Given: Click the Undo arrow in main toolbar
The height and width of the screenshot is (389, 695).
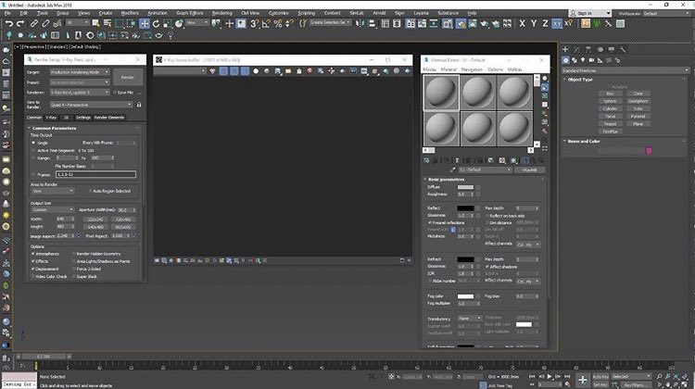Looking at the screenshot, I should click(8, 23).
